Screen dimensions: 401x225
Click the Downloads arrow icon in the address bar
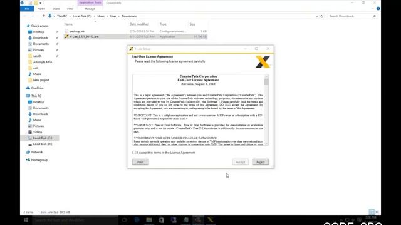[x=50, y=16]
